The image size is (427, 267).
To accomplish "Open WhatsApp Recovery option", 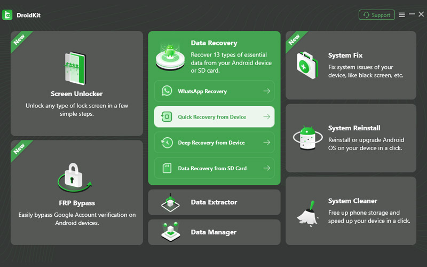I will [215, 91].
